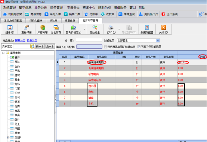Switch to 系统功能导航窗 tab
Viewport: 207px width, 142px height.
tap(13, 21)
